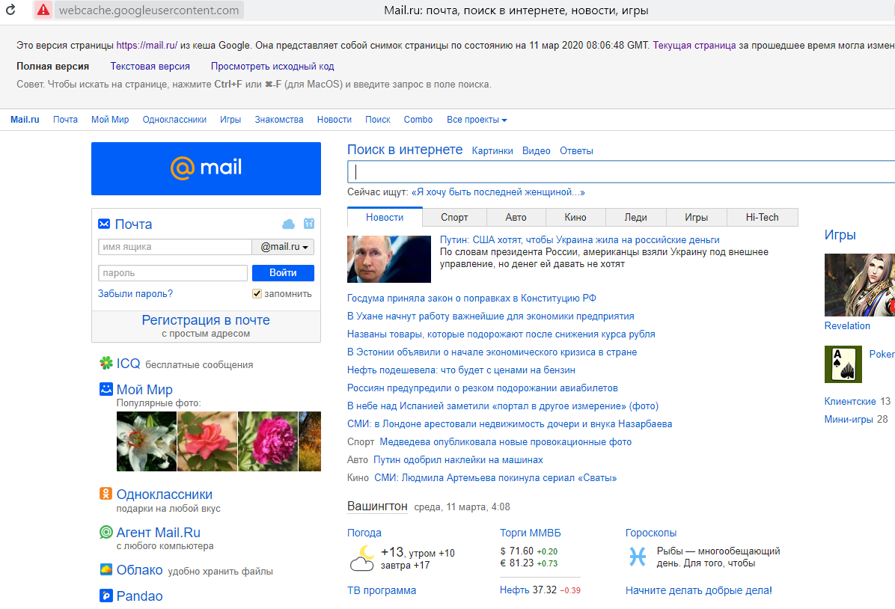Open the Клиентские games link
The height and width of the screenshot is (609, 895).
(850, 401)
